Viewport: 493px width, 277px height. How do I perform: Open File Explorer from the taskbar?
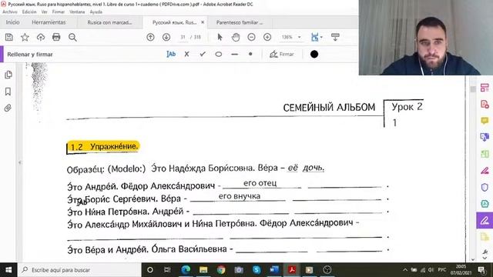pos(203,270)
